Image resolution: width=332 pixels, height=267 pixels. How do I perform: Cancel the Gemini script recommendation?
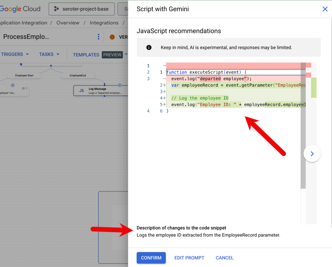click(x=224, y=258)
